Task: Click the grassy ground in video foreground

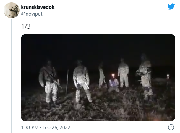Action: (x=98, y=112)
